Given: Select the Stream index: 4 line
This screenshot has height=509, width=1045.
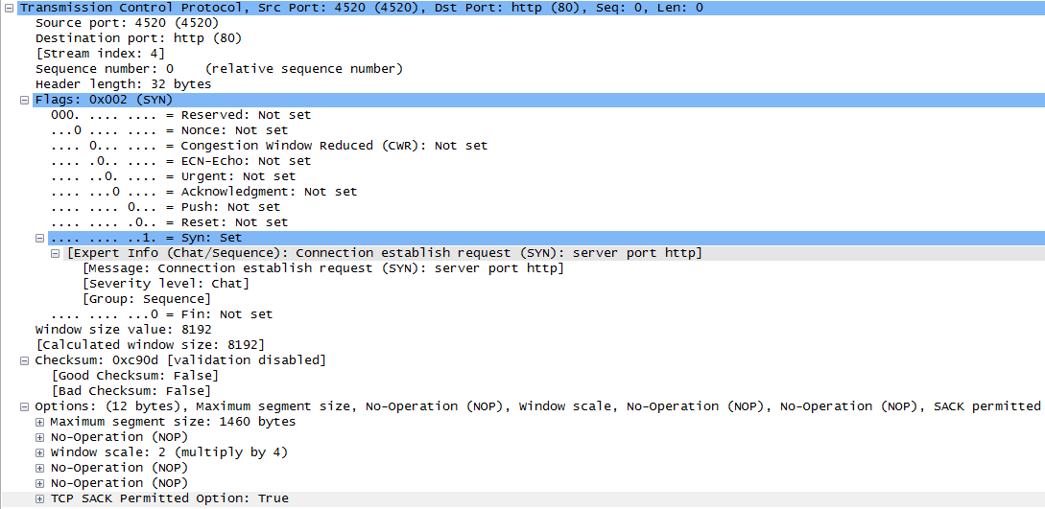Looking at the screenshot, I should pyautogui.click(x=99, y=54).
